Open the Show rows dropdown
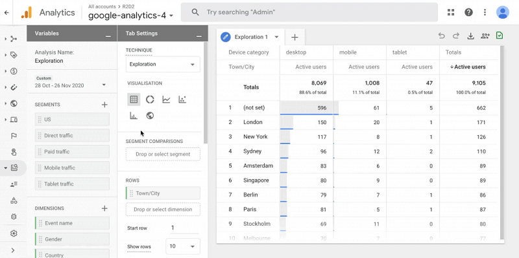519x258 pixels. pyautogui.click(x=183, y=246)
